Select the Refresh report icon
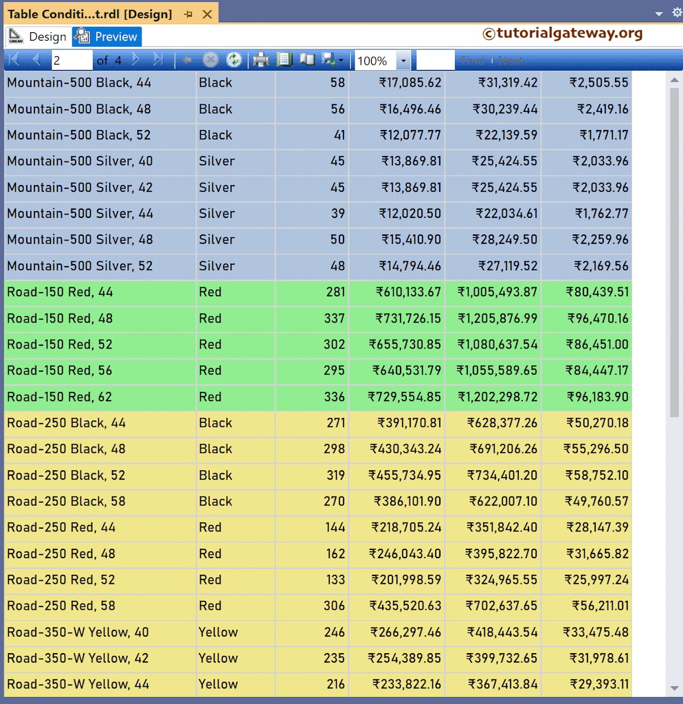Image resolution: width=683 pixels, height=704 pixels. pyautogui.click(x=234, y=60)
